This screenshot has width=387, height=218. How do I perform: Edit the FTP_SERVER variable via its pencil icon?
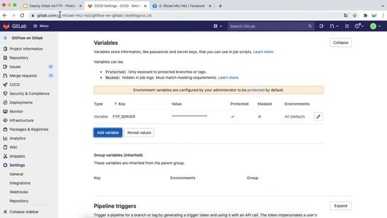coord(318,116)
